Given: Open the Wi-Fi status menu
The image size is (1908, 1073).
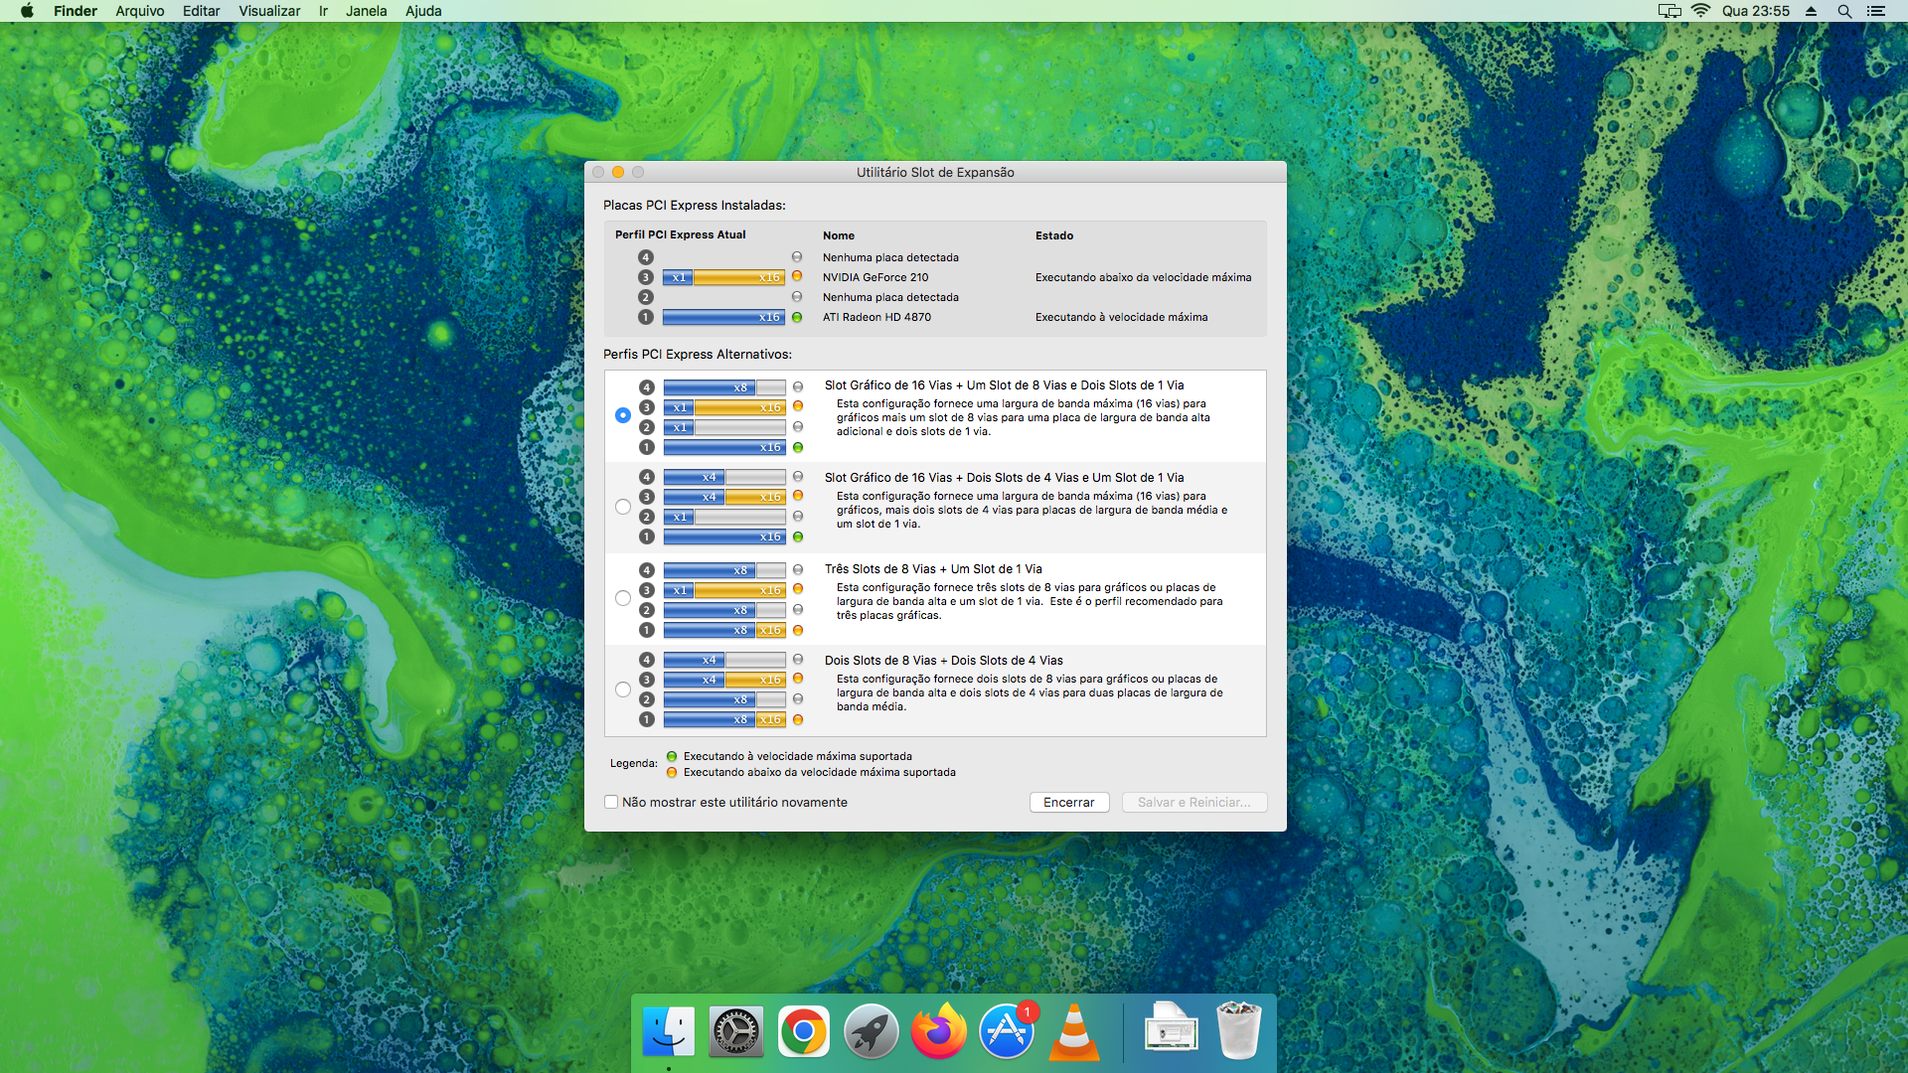Looking at the screenshot, I should [x=1700, y=11].
